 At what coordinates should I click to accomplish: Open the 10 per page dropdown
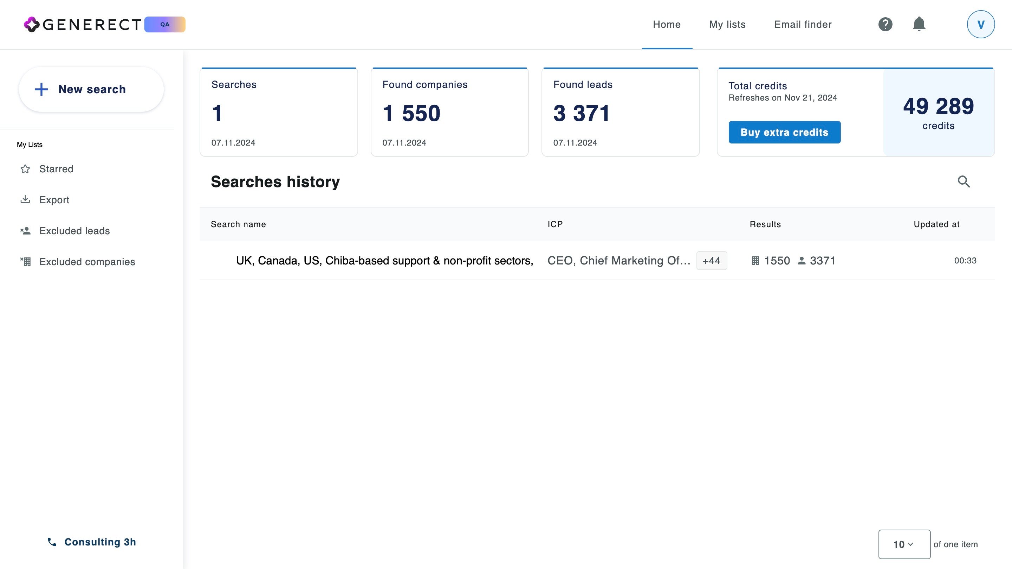(904, 544)
